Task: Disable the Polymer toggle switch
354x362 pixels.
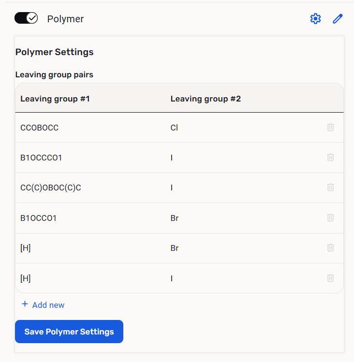Action: (x=26, y=18)
